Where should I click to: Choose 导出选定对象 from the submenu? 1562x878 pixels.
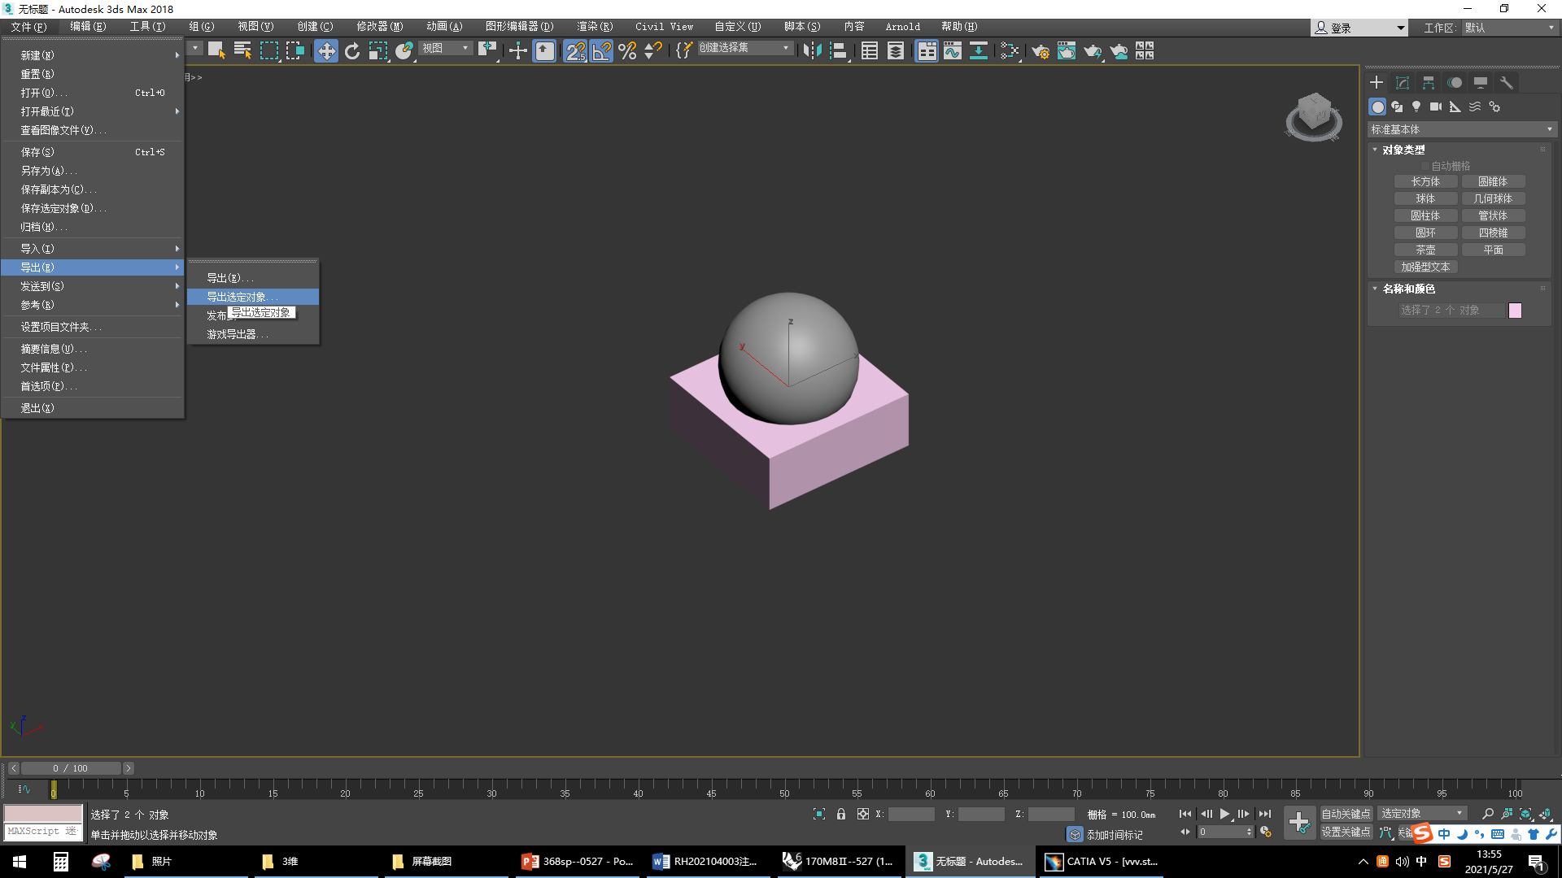(241, 296)
